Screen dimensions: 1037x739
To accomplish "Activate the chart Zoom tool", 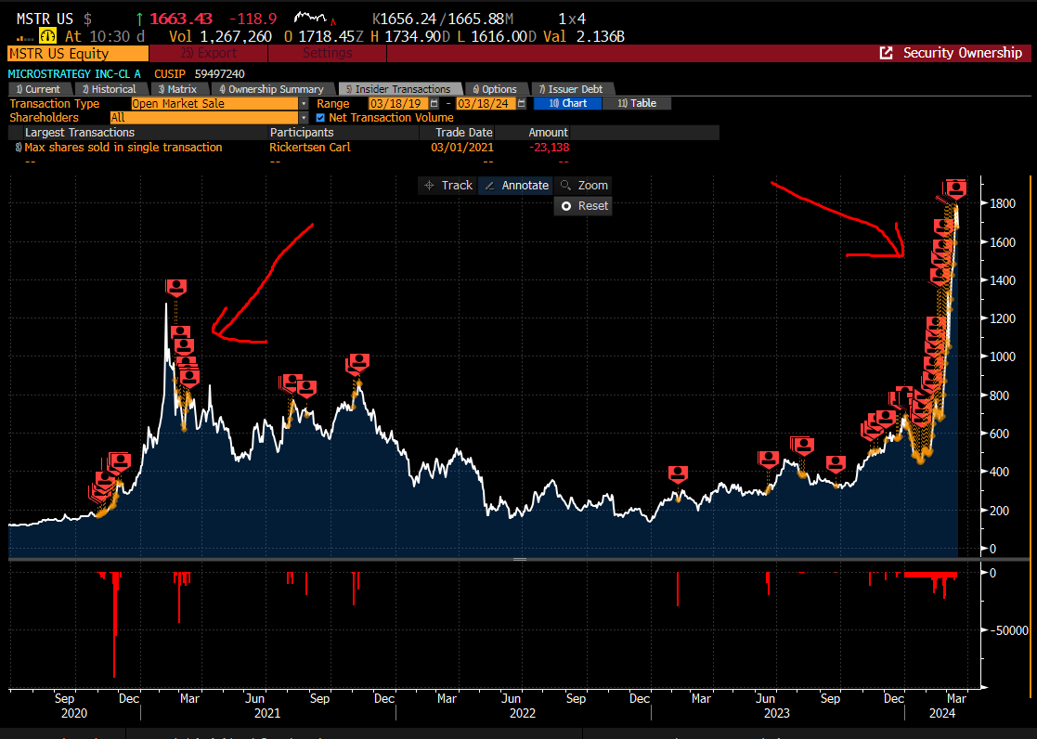I will 583,186.
